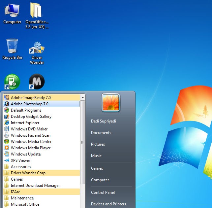Viewport: 212px width, 208px height.
Task: Open Devices and Printers
Action: point(108,204)
